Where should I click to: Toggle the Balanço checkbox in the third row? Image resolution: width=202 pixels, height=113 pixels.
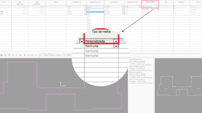(174, 12)
